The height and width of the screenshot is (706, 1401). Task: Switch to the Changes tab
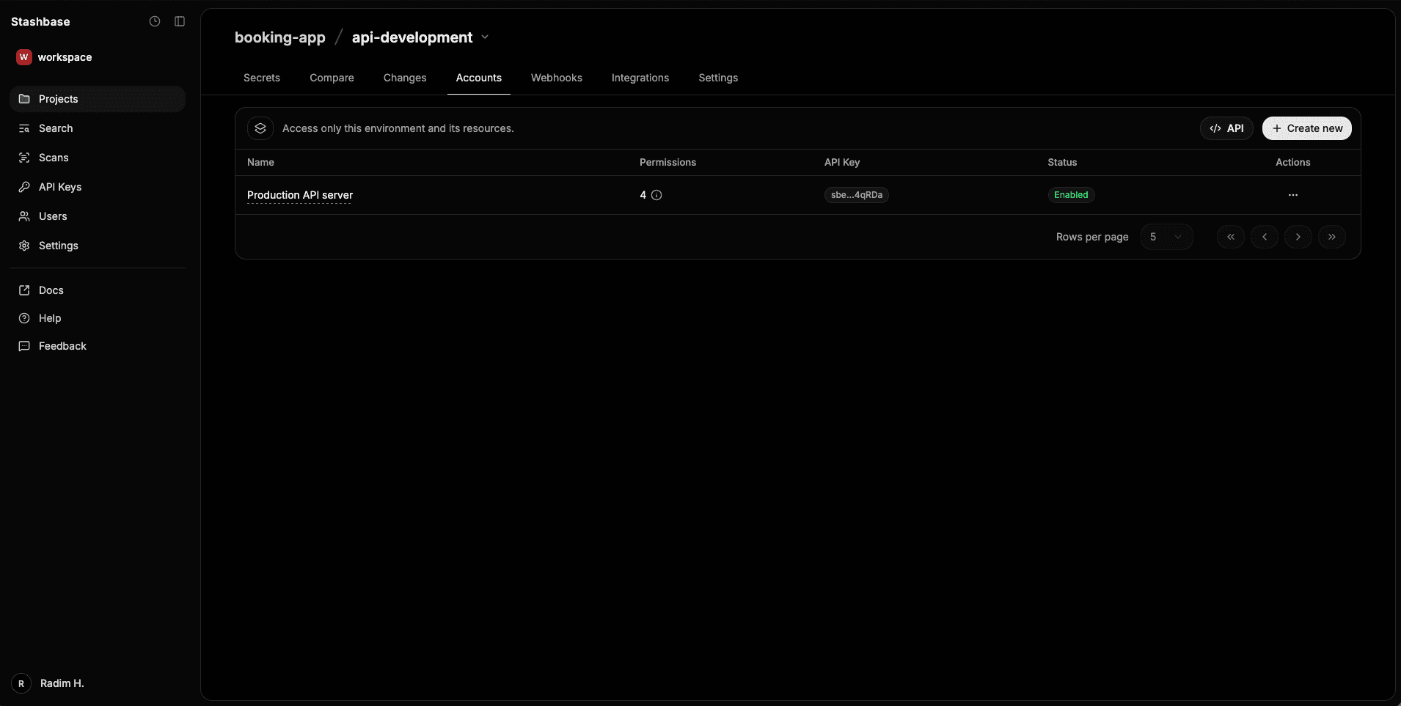pos(405,78)
